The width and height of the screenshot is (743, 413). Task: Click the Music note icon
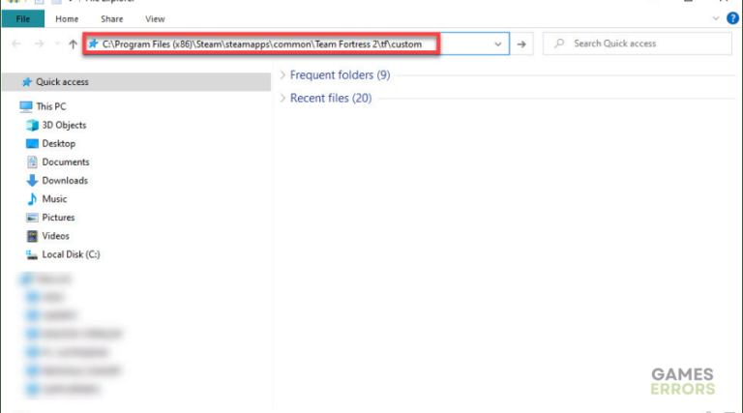pyautogui.click(x=32, y=198)
